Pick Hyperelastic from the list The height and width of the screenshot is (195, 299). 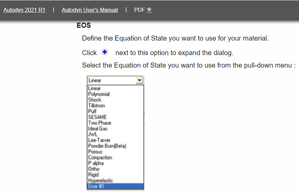[115, 180]
